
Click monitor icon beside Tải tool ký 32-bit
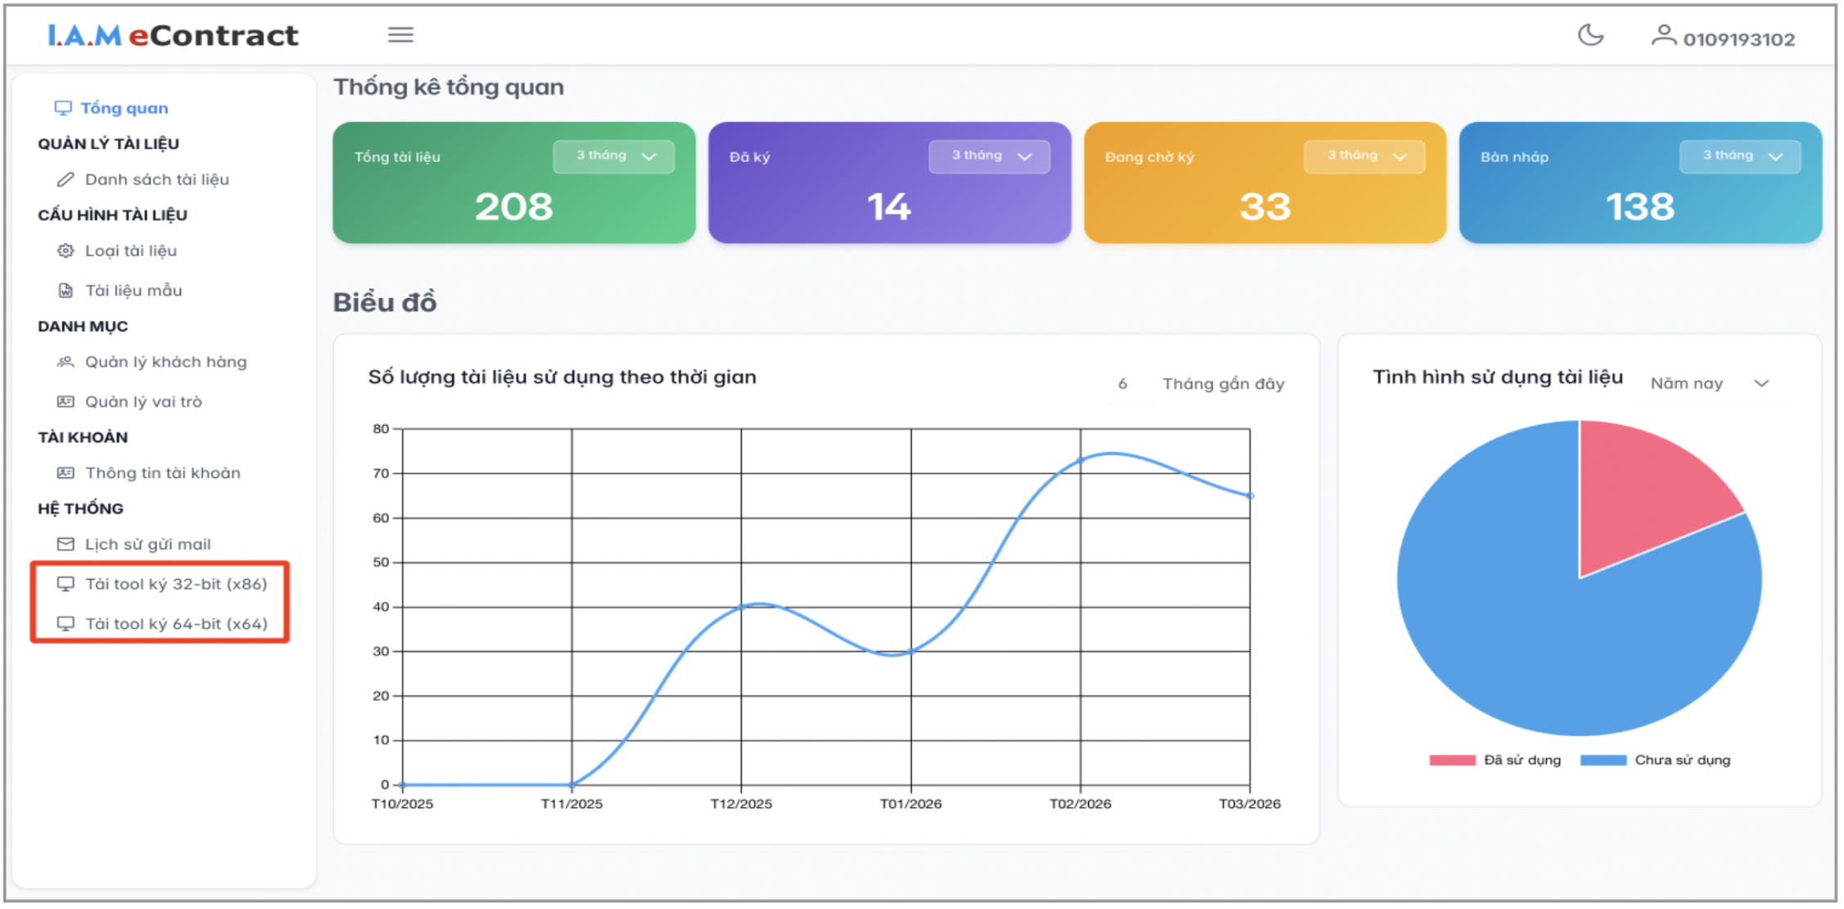click(66, 584)
